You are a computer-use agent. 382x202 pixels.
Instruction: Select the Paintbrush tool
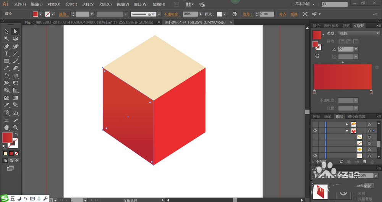(15, 61)
